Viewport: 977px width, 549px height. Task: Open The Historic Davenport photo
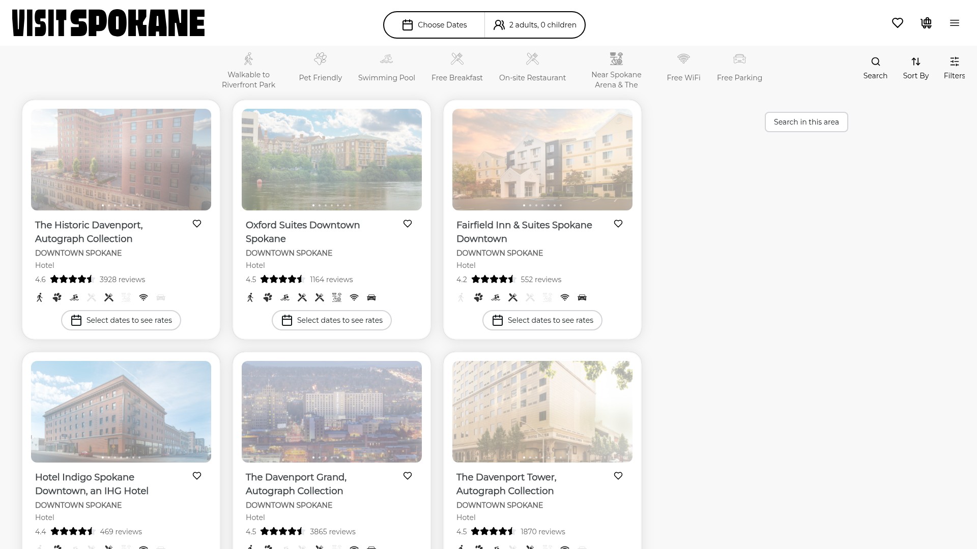(121, 160)
